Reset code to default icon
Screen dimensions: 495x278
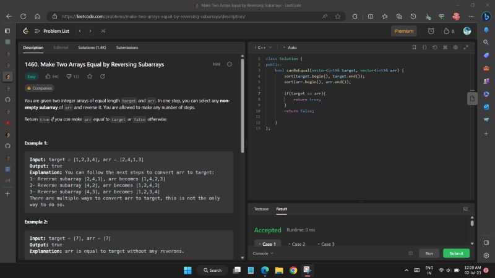pyautogui.click(x=435, y=48)
